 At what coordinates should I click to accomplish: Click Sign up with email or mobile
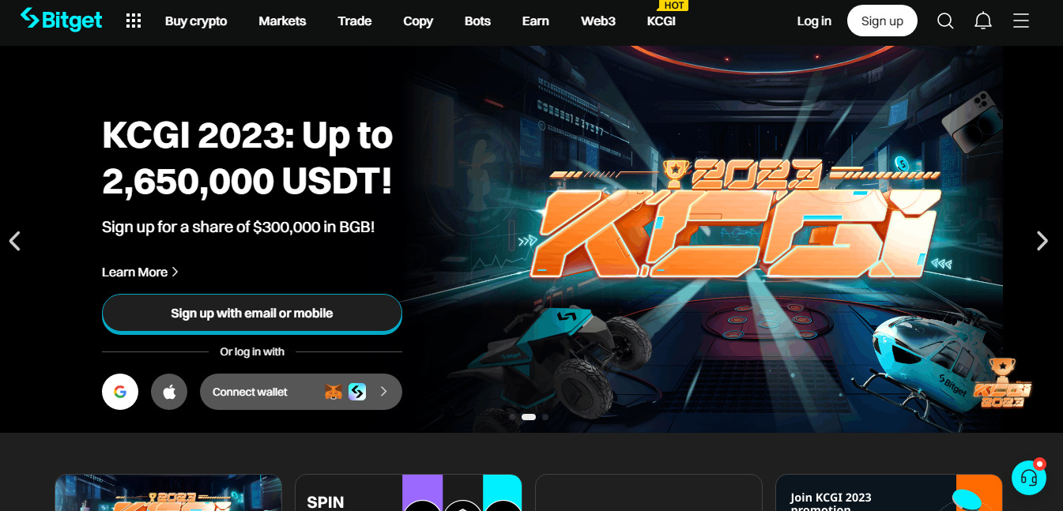(252, 314)
